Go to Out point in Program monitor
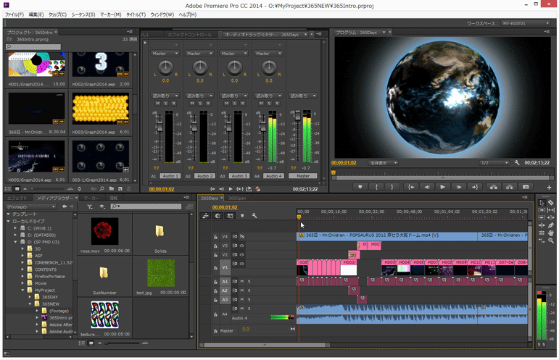 [474, 187]
